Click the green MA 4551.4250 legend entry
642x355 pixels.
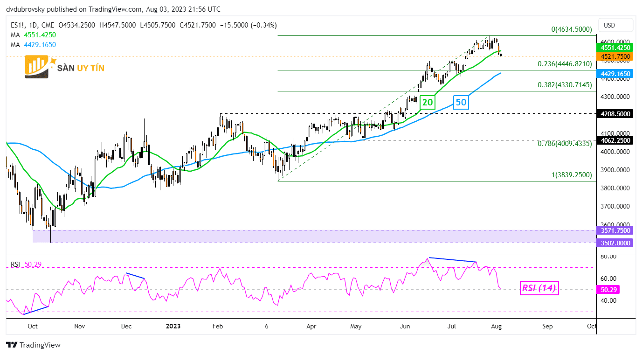(33, 35)
